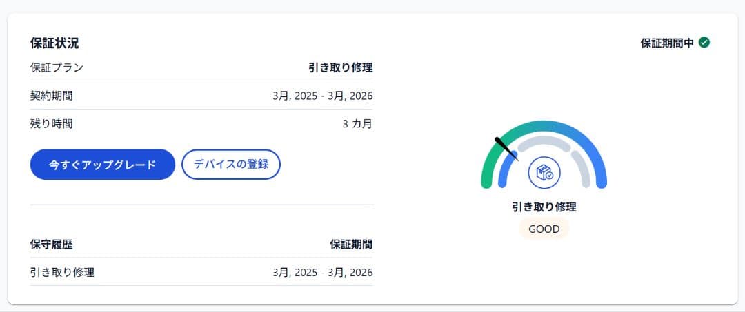
Task: Click the package icon inside the gauge
Action: tap(544, 171)
